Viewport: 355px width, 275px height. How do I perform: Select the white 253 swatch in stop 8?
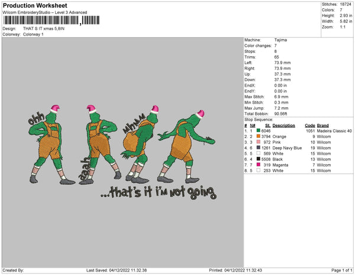click(259, 170)
